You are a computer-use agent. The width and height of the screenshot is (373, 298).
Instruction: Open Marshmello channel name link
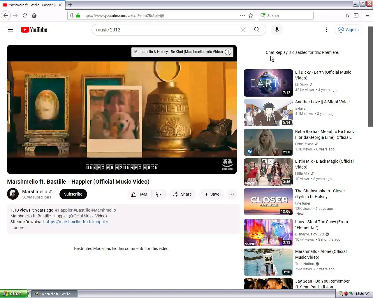pyautogui.click(x=35, y=191)
